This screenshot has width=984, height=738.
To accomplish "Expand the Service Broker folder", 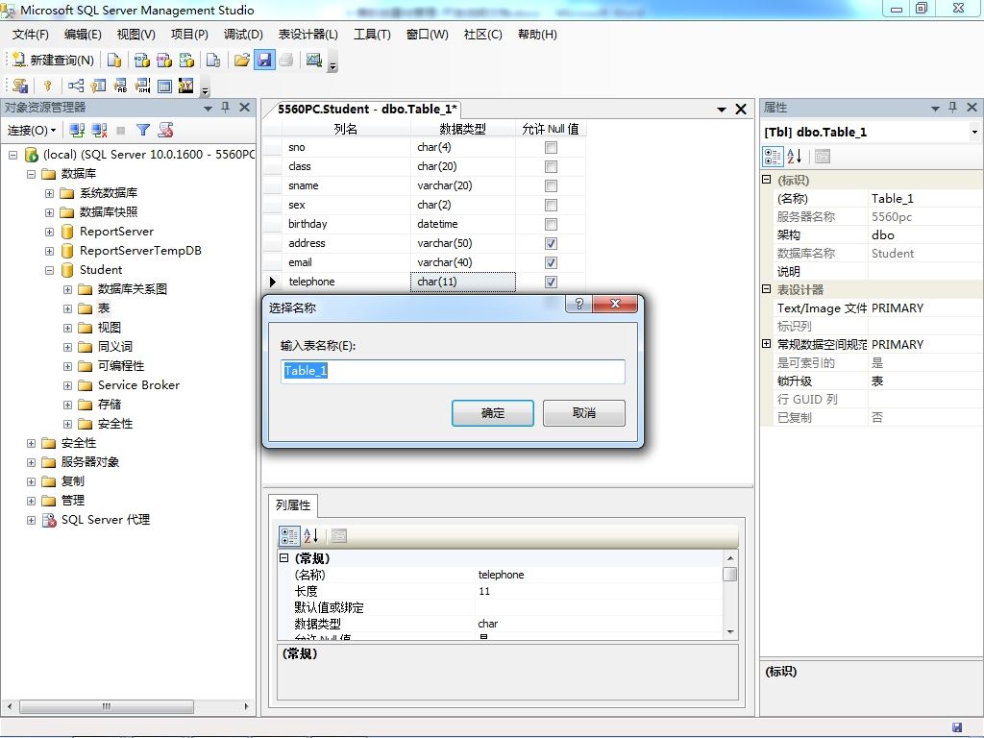I will pos(68,386).
